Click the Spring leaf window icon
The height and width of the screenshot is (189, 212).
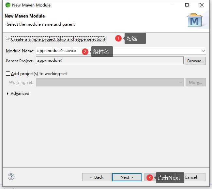point(8,5)
